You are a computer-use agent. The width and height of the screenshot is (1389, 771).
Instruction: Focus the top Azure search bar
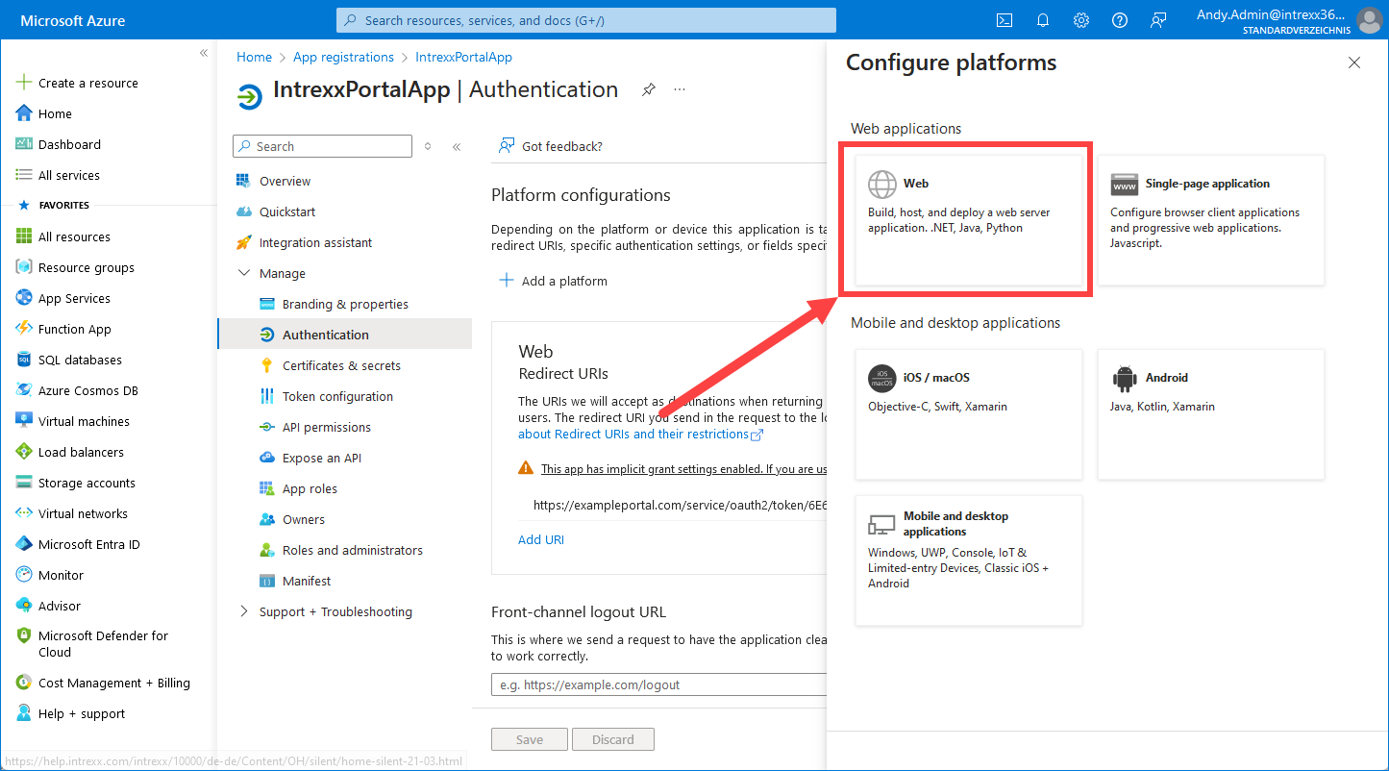coord(586,20)
